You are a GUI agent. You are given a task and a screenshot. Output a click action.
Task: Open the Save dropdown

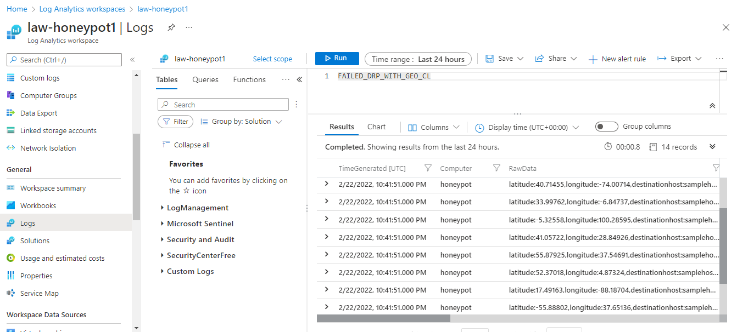(x=505, y=59)
